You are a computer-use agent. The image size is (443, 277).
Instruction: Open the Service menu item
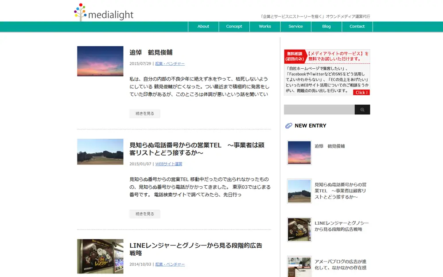coord(296,27)
